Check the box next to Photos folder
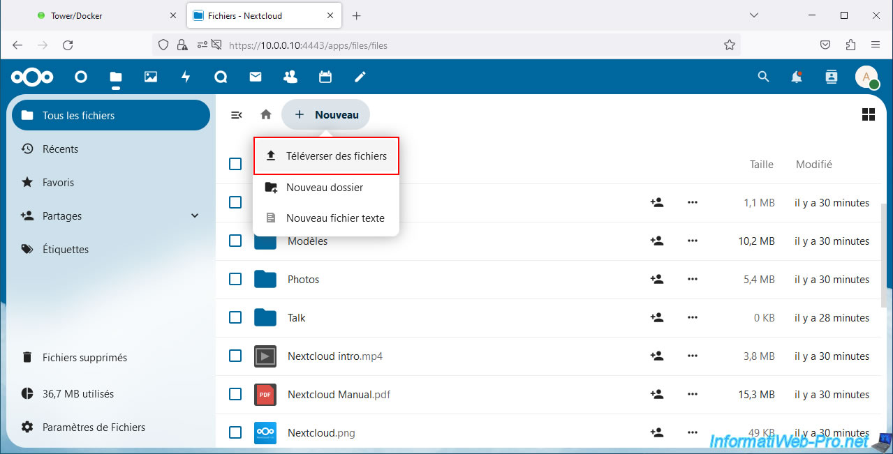 point(235,279)
